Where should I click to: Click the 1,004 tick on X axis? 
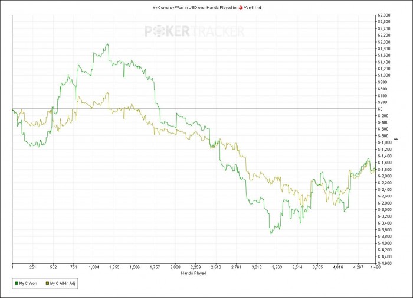pos(94,267)
